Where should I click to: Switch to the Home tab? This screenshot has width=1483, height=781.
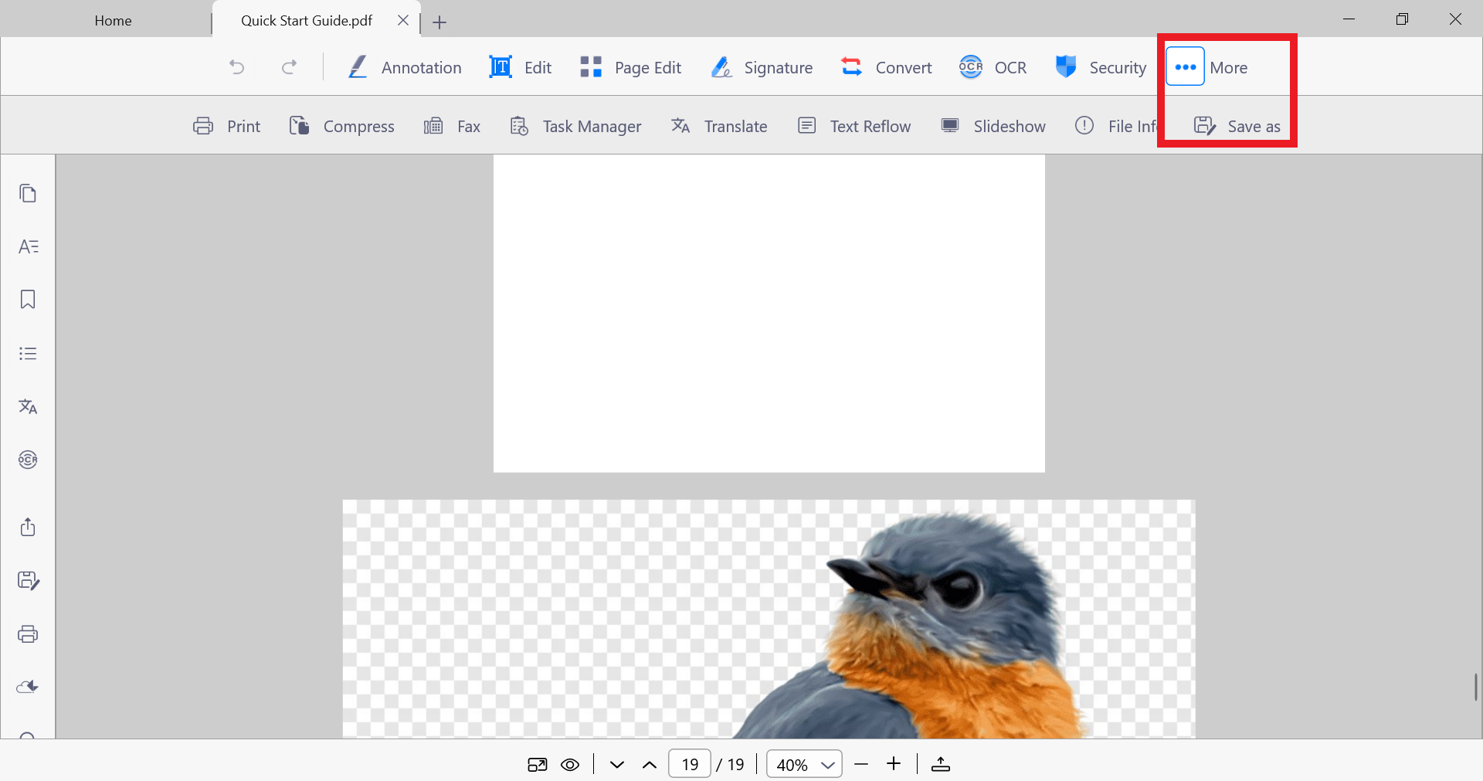(x=113, y=21)
